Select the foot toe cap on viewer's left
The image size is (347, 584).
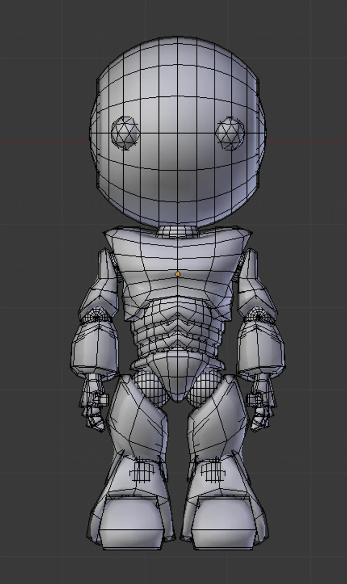coord(131,523)
